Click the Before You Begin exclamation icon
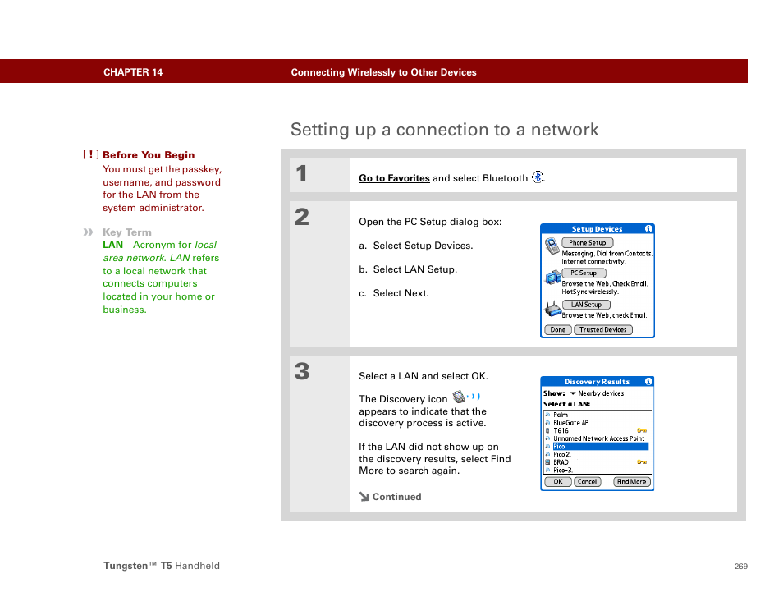The width and height of the screenshot is (783, 606). click(x=91, y=154)
